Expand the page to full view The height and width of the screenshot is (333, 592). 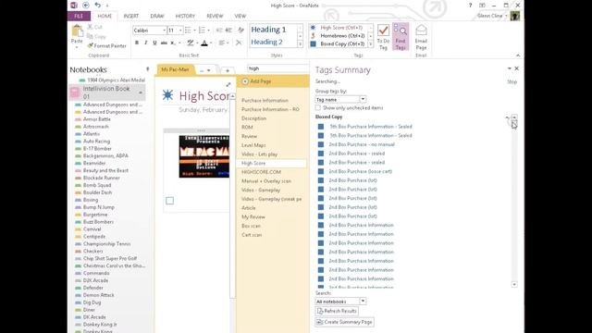coord(228,84)
